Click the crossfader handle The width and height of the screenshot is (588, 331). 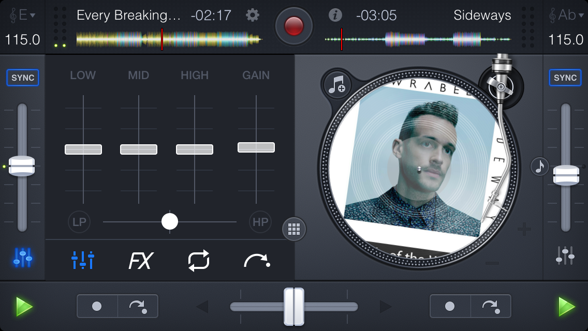click(x=293, y=306)
